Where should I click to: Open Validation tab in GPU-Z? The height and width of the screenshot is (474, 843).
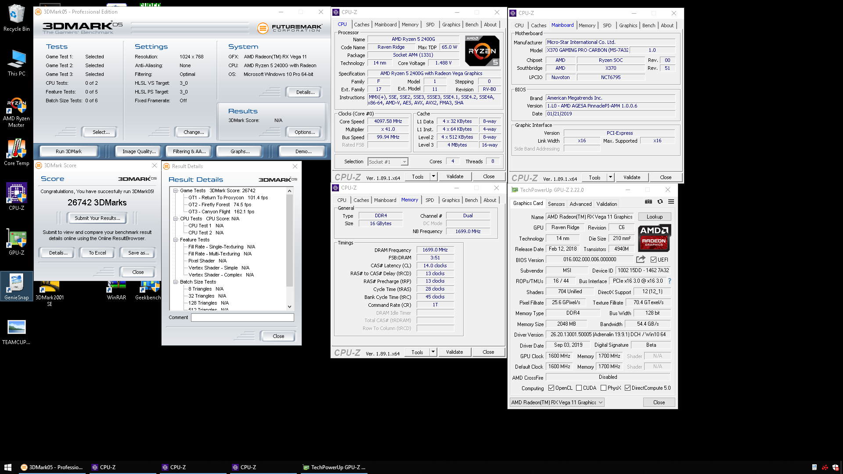pyautogui.click(x=607, y=204)
